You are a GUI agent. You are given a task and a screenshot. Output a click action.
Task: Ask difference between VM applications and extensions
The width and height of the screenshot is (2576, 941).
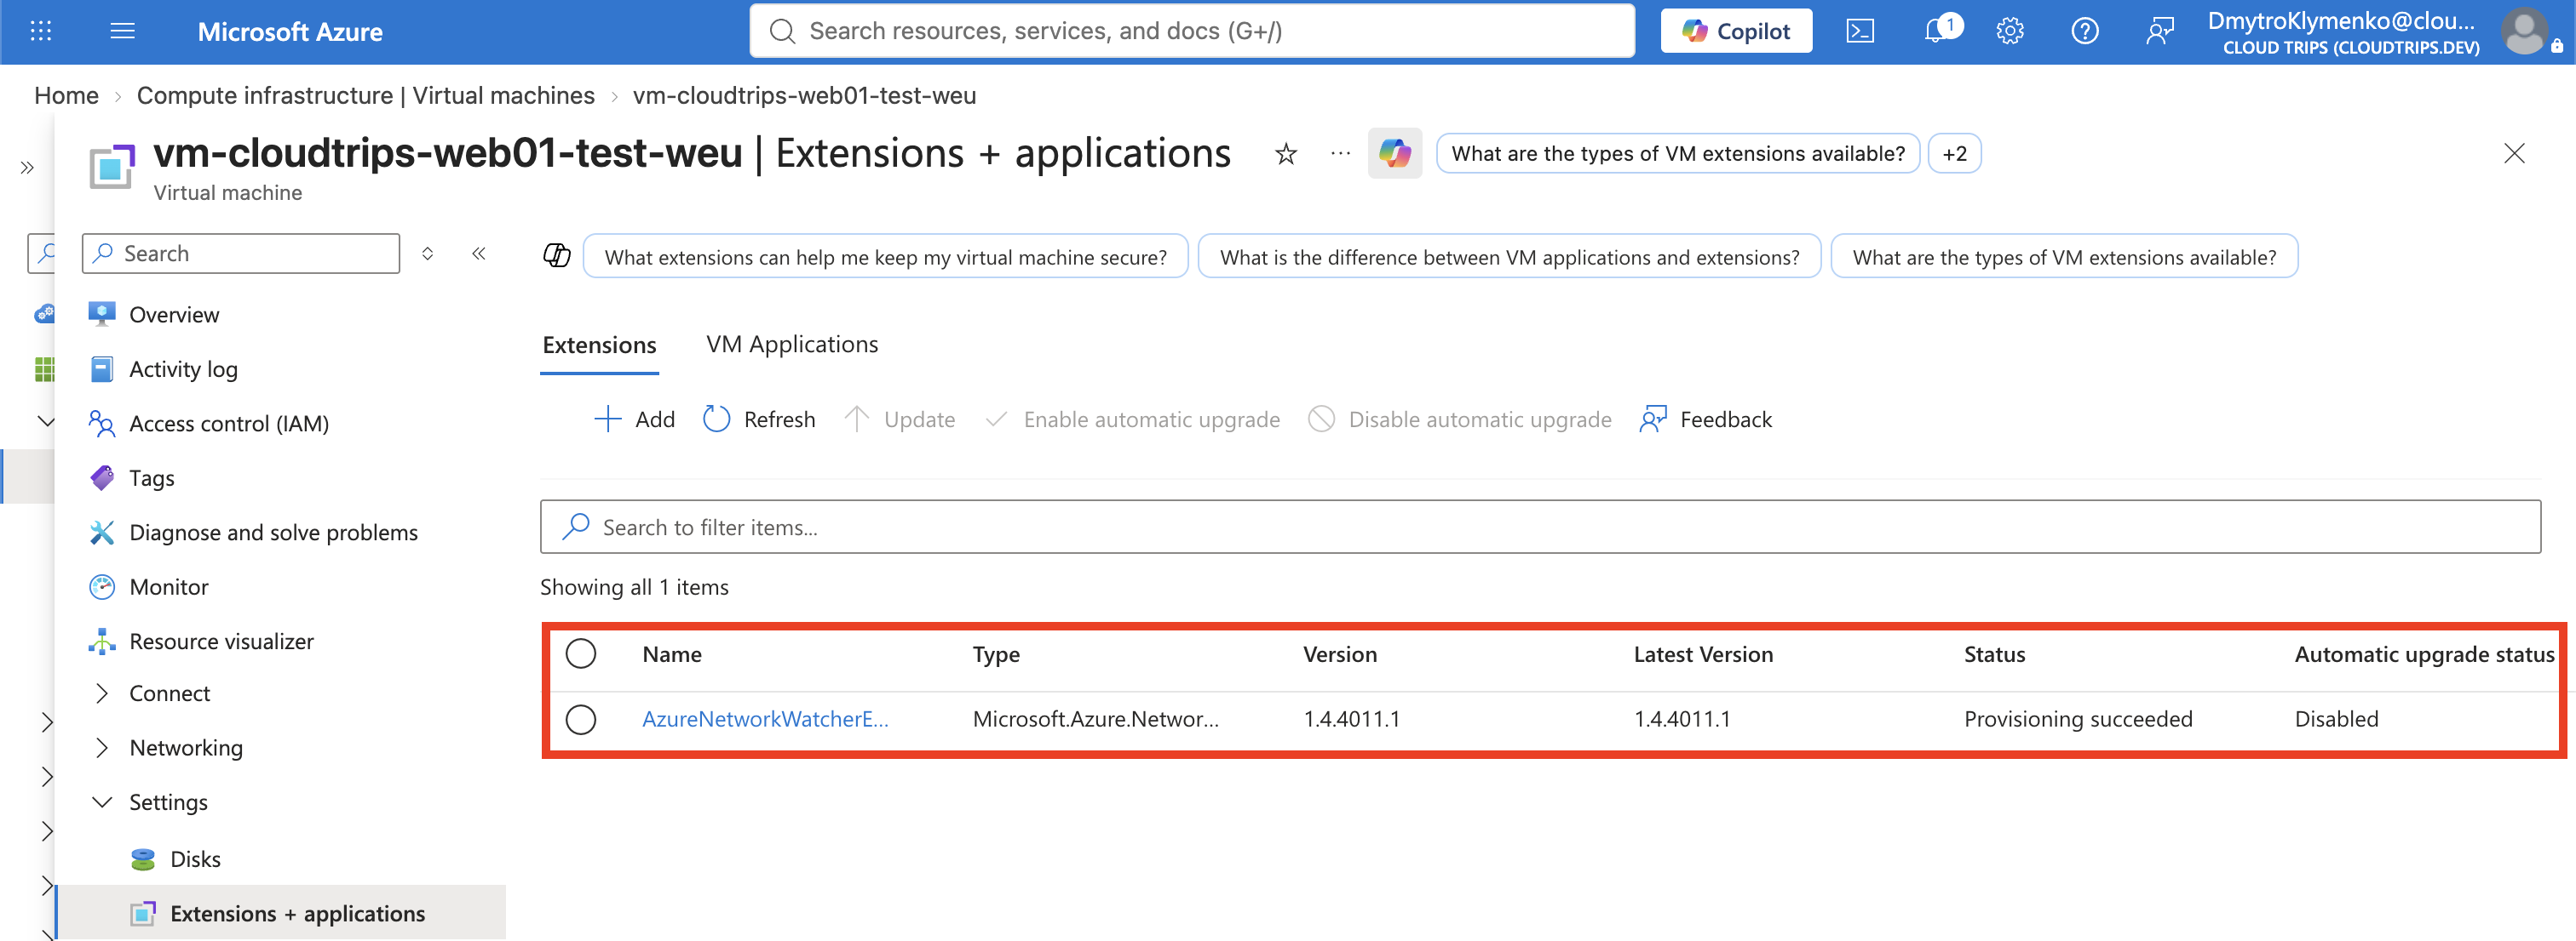tap(1509, 257)
